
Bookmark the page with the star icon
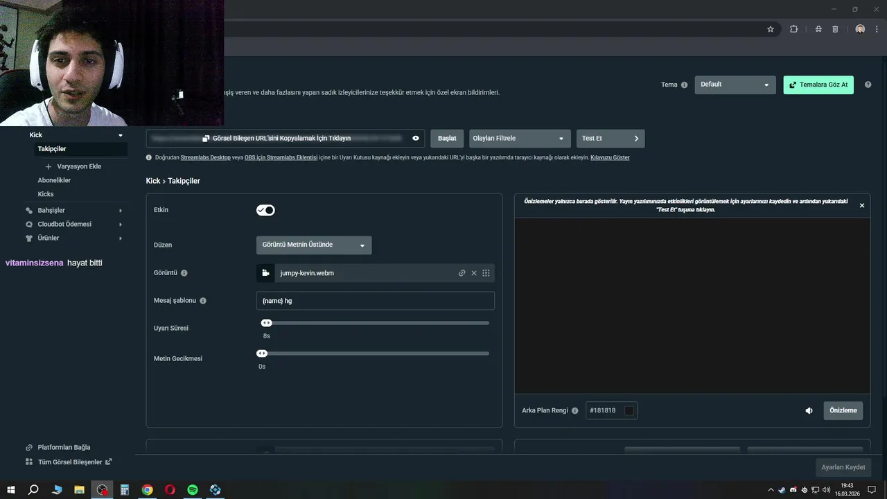770,29
